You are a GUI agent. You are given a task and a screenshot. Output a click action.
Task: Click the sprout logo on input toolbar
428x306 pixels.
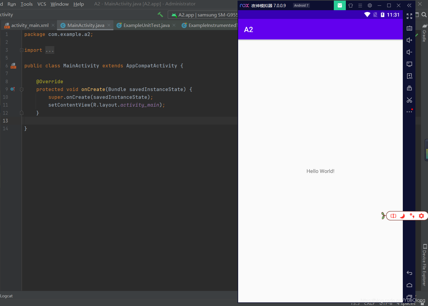(383, 216)
